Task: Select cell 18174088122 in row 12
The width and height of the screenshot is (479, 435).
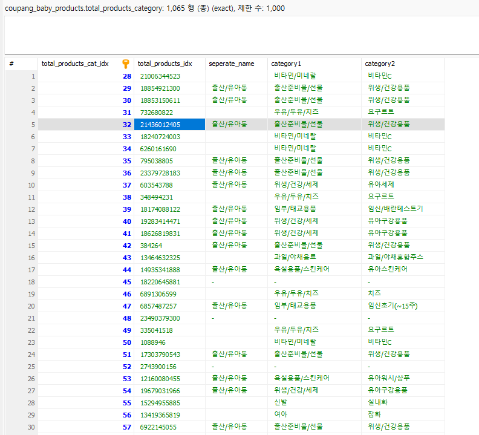Action: (169, 209)
